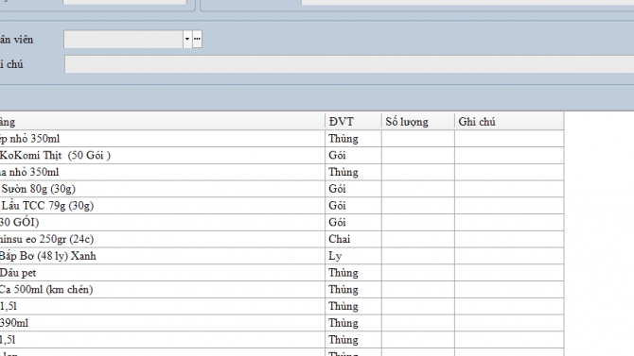Select the row 'KoKomi Thịt (50 Gói)'
The height and width of the screenshot is (356, 634).
click(x=282, y=156)
